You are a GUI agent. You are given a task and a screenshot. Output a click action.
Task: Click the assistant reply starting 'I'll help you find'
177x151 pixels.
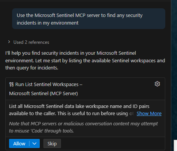click(x=85, y=60)
